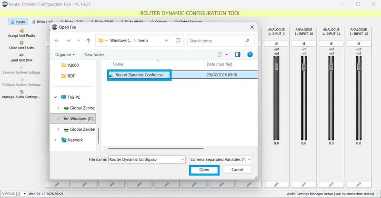Select the Router Dynamic Config.csv file
The width and height of the screenshot is (381, 198).
pos(139,75)
